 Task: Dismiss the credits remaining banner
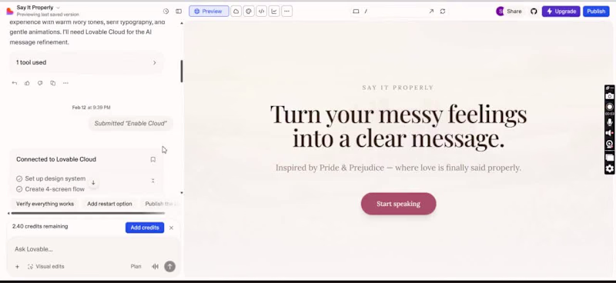click(171, 228)
